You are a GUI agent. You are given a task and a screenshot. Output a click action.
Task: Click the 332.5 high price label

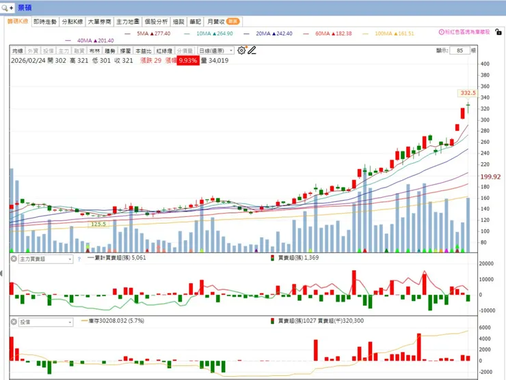tap(468, 93)
